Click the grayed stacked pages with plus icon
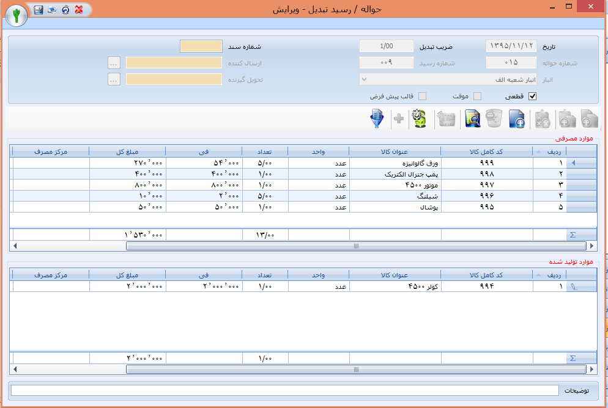 point(590,118)
